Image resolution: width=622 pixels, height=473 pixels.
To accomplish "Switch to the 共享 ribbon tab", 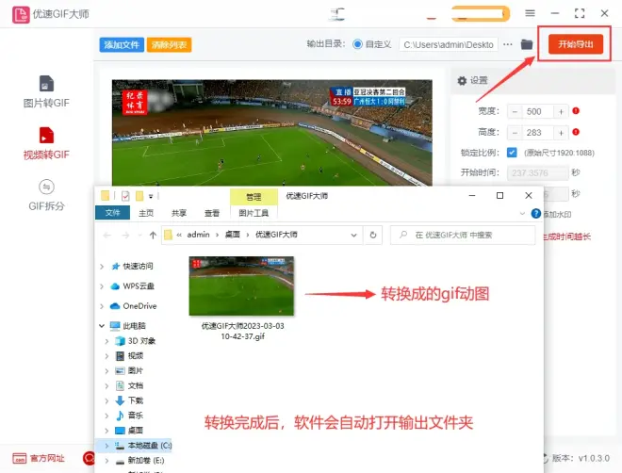I will (179, 213).
